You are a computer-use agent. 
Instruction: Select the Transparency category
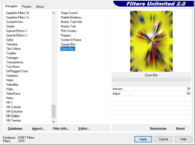tap(15, 62)
